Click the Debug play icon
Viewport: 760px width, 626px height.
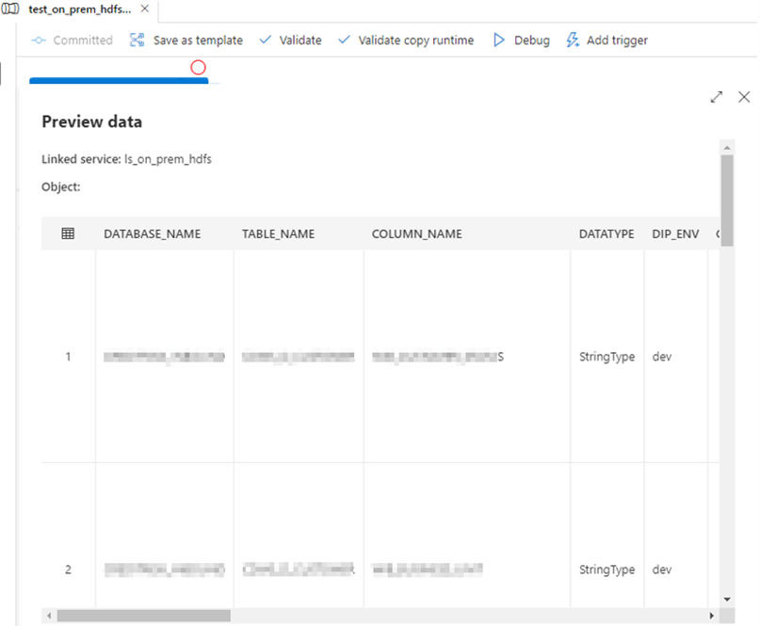(499, 40)
